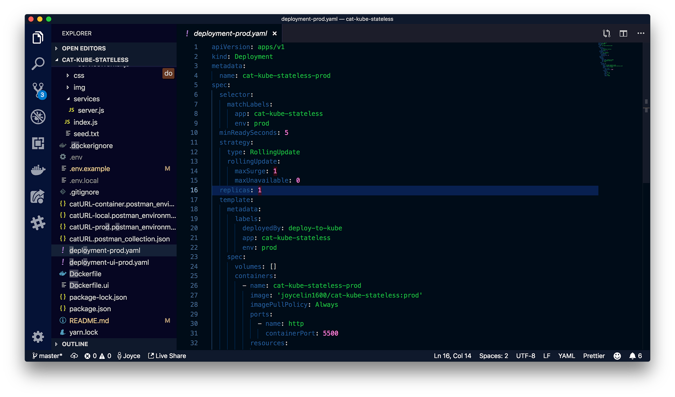Image resolution: width=675 pixels, height=397 pixels.
Task: Open notifications bell in status bar
Action: click(x=632, y=356)
